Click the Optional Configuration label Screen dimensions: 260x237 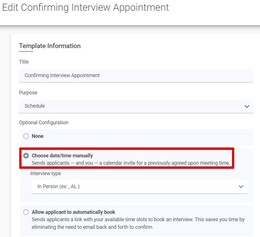pyautogui.click(x=44, y=123)
